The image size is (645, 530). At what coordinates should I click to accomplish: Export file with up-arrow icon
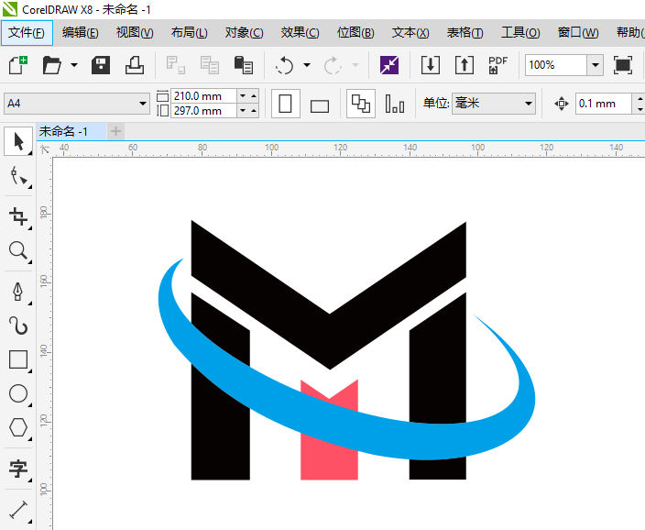pyautogui.click(x=464, y=65)
